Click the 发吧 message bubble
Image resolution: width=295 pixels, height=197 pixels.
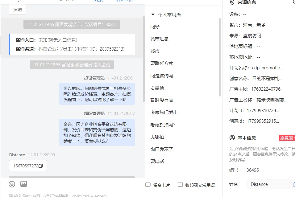pyautogui.click(x=17, y=9)
